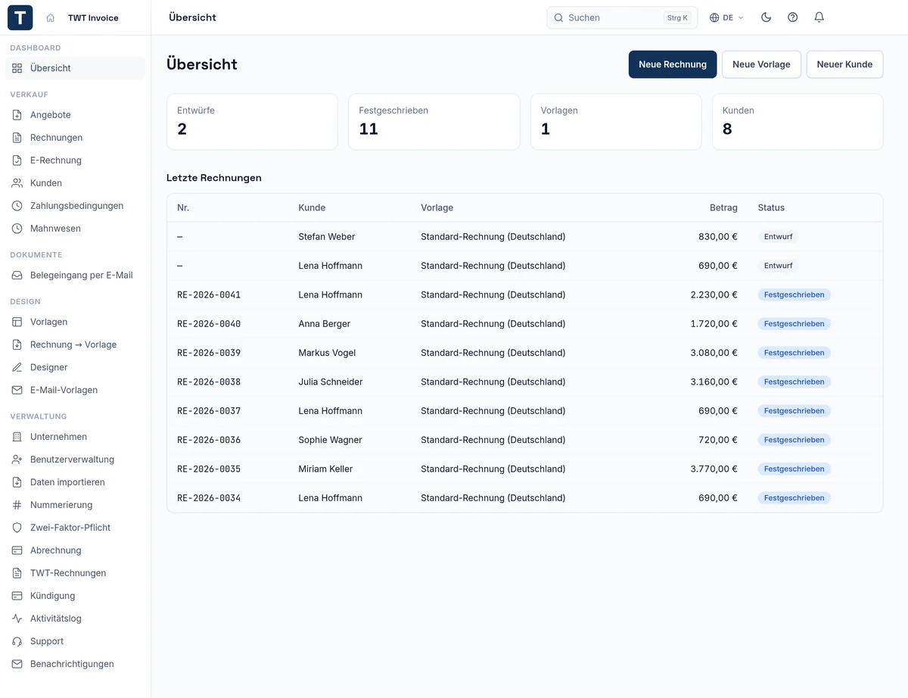Focus the Suchen search field
Viewport: 908px width, 698px height.
click(623, 17)
